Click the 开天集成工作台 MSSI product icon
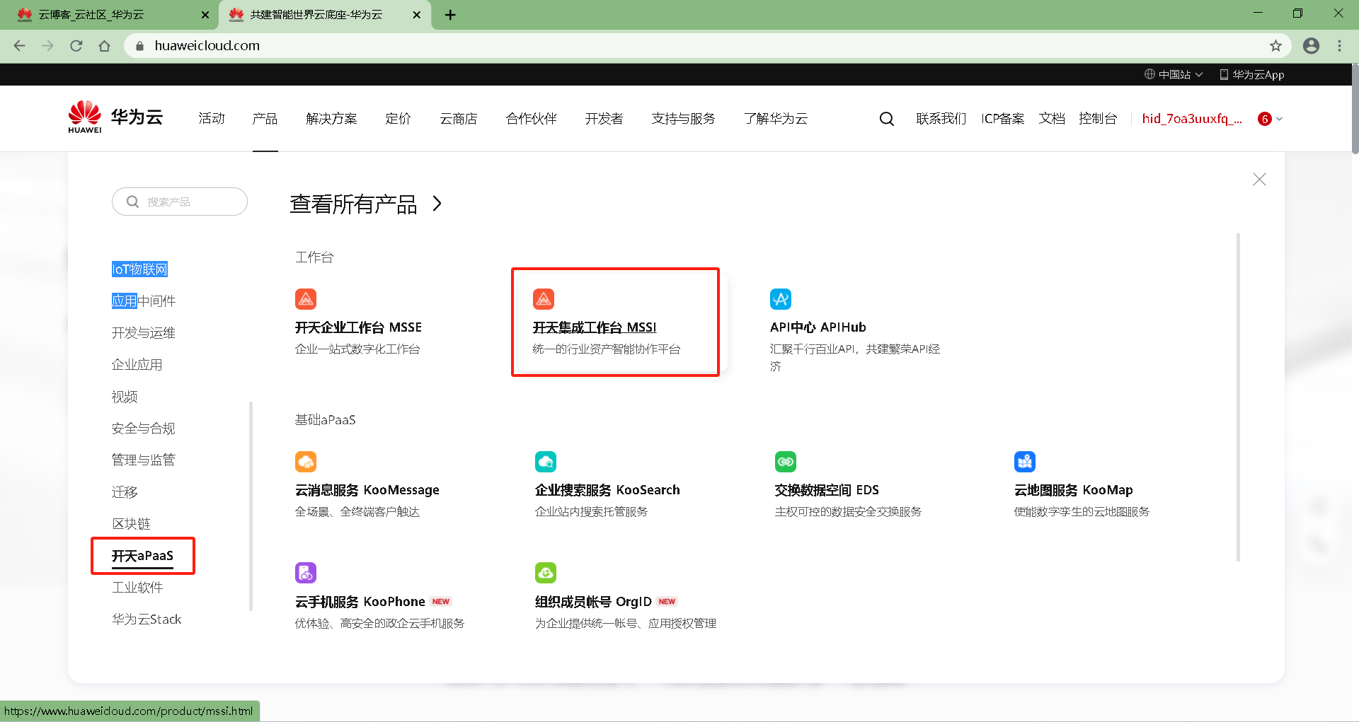 [544, 299]
